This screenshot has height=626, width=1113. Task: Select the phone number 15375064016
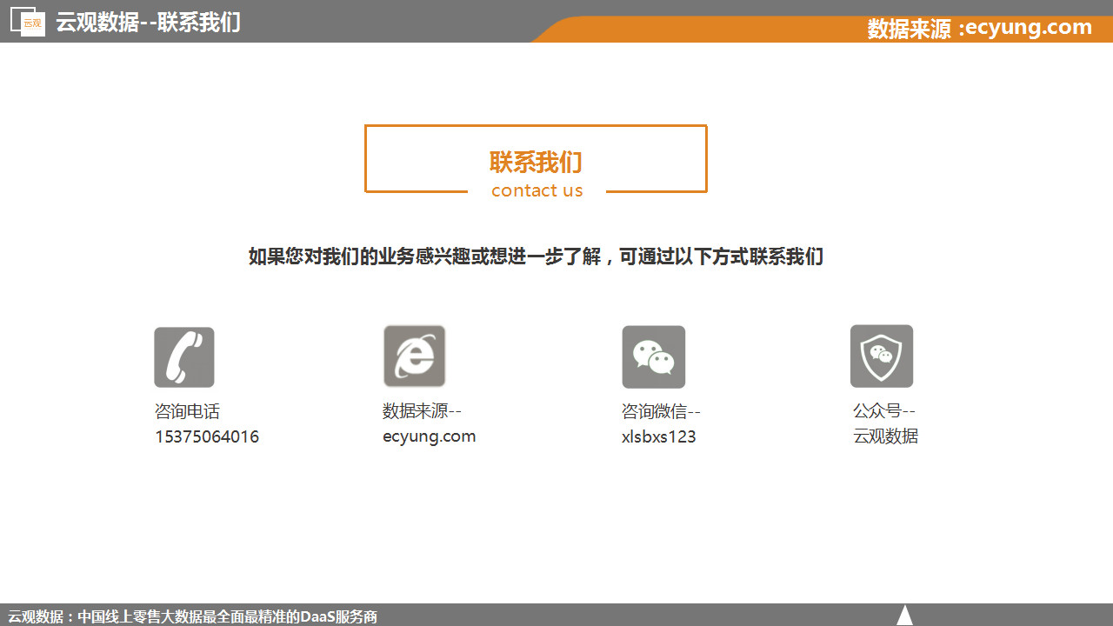pos(207,436)
